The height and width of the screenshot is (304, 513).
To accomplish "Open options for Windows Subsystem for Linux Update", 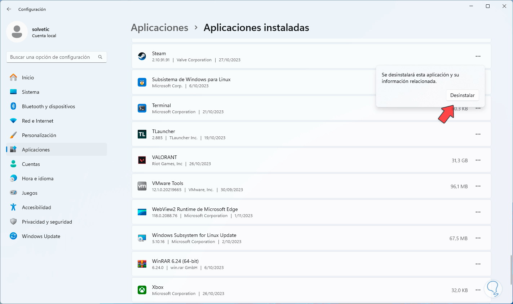I will click(478, 238).
